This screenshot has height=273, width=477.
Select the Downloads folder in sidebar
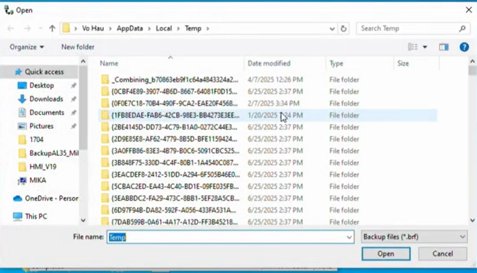46,99
